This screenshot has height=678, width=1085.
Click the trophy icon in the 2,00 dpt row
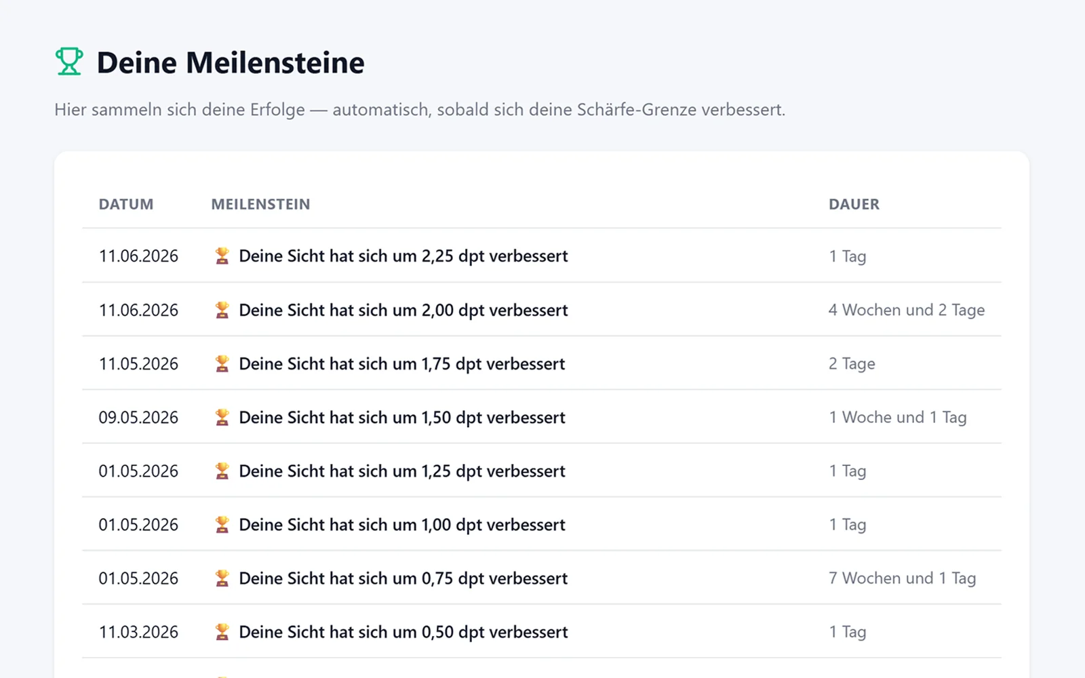222,311
